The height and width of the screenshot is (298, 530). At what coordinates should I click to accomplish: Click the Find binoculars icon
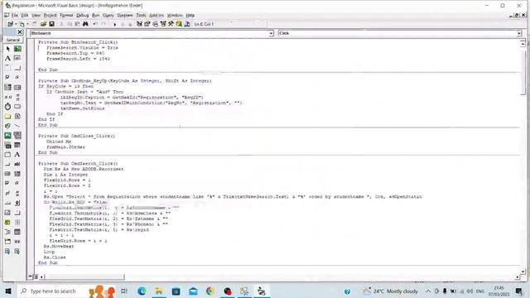point(85,24)
